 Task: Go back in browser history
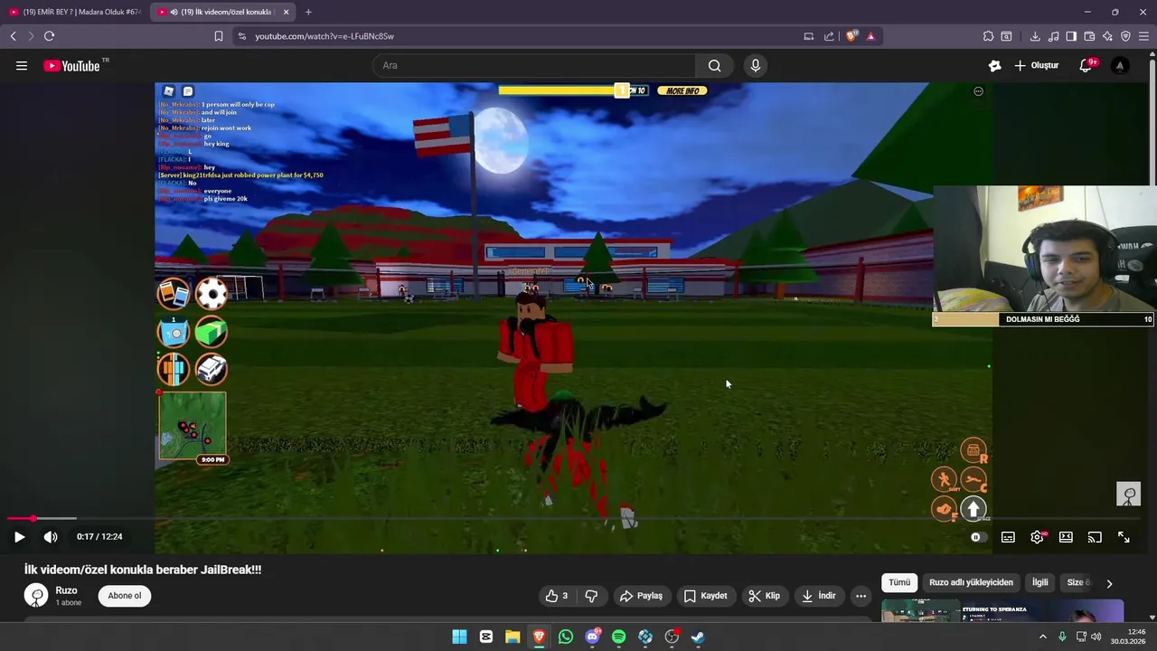[13, 36]
